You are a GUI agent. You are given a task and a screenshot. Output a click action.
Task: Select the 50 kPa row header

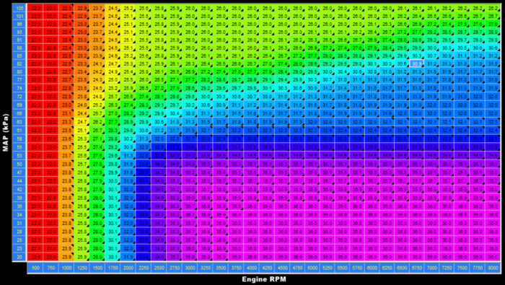20,165
